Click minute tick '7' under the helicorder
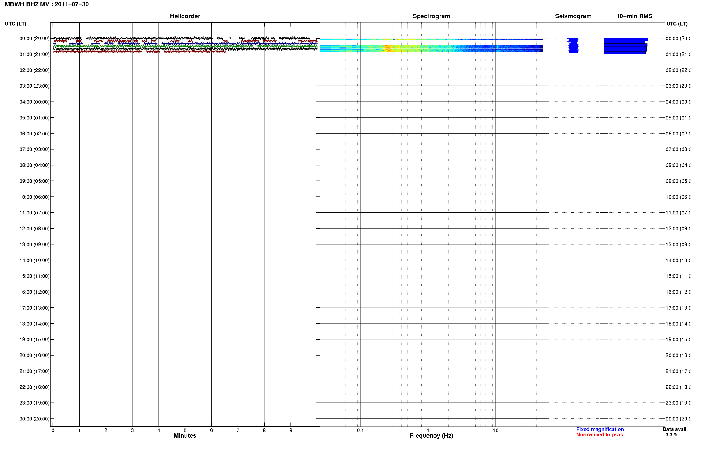The image size is (719, 449). point(238,430)
